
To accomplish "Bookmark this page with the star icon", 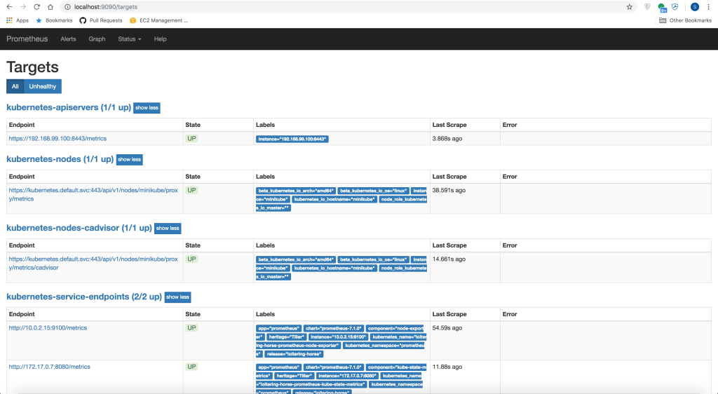I will pyautogui.click(x=629, y=7).
